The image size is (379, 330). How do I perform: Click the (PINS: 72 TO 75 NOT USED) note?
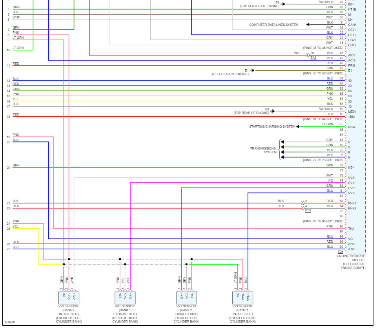pos(323,160)
